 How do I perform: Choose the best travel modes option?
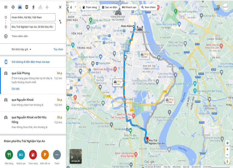pos(13,7)
